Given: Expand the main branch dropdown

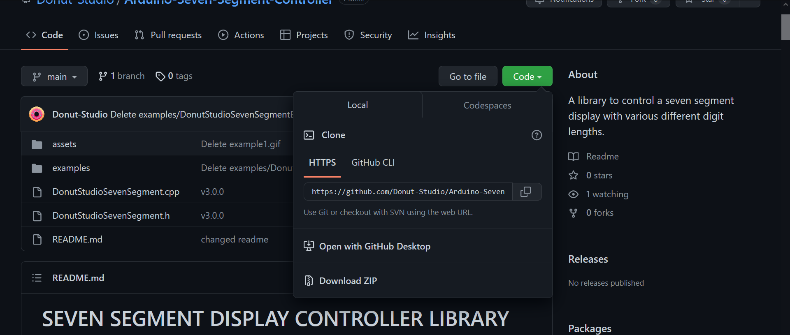Looking at the screenshot, I should [54, 76].
